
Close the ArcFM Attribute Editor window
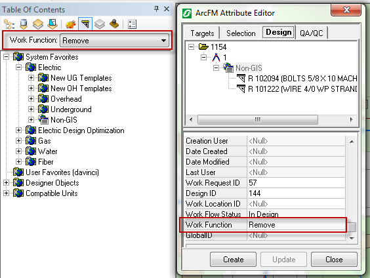[x=346, y=10]
